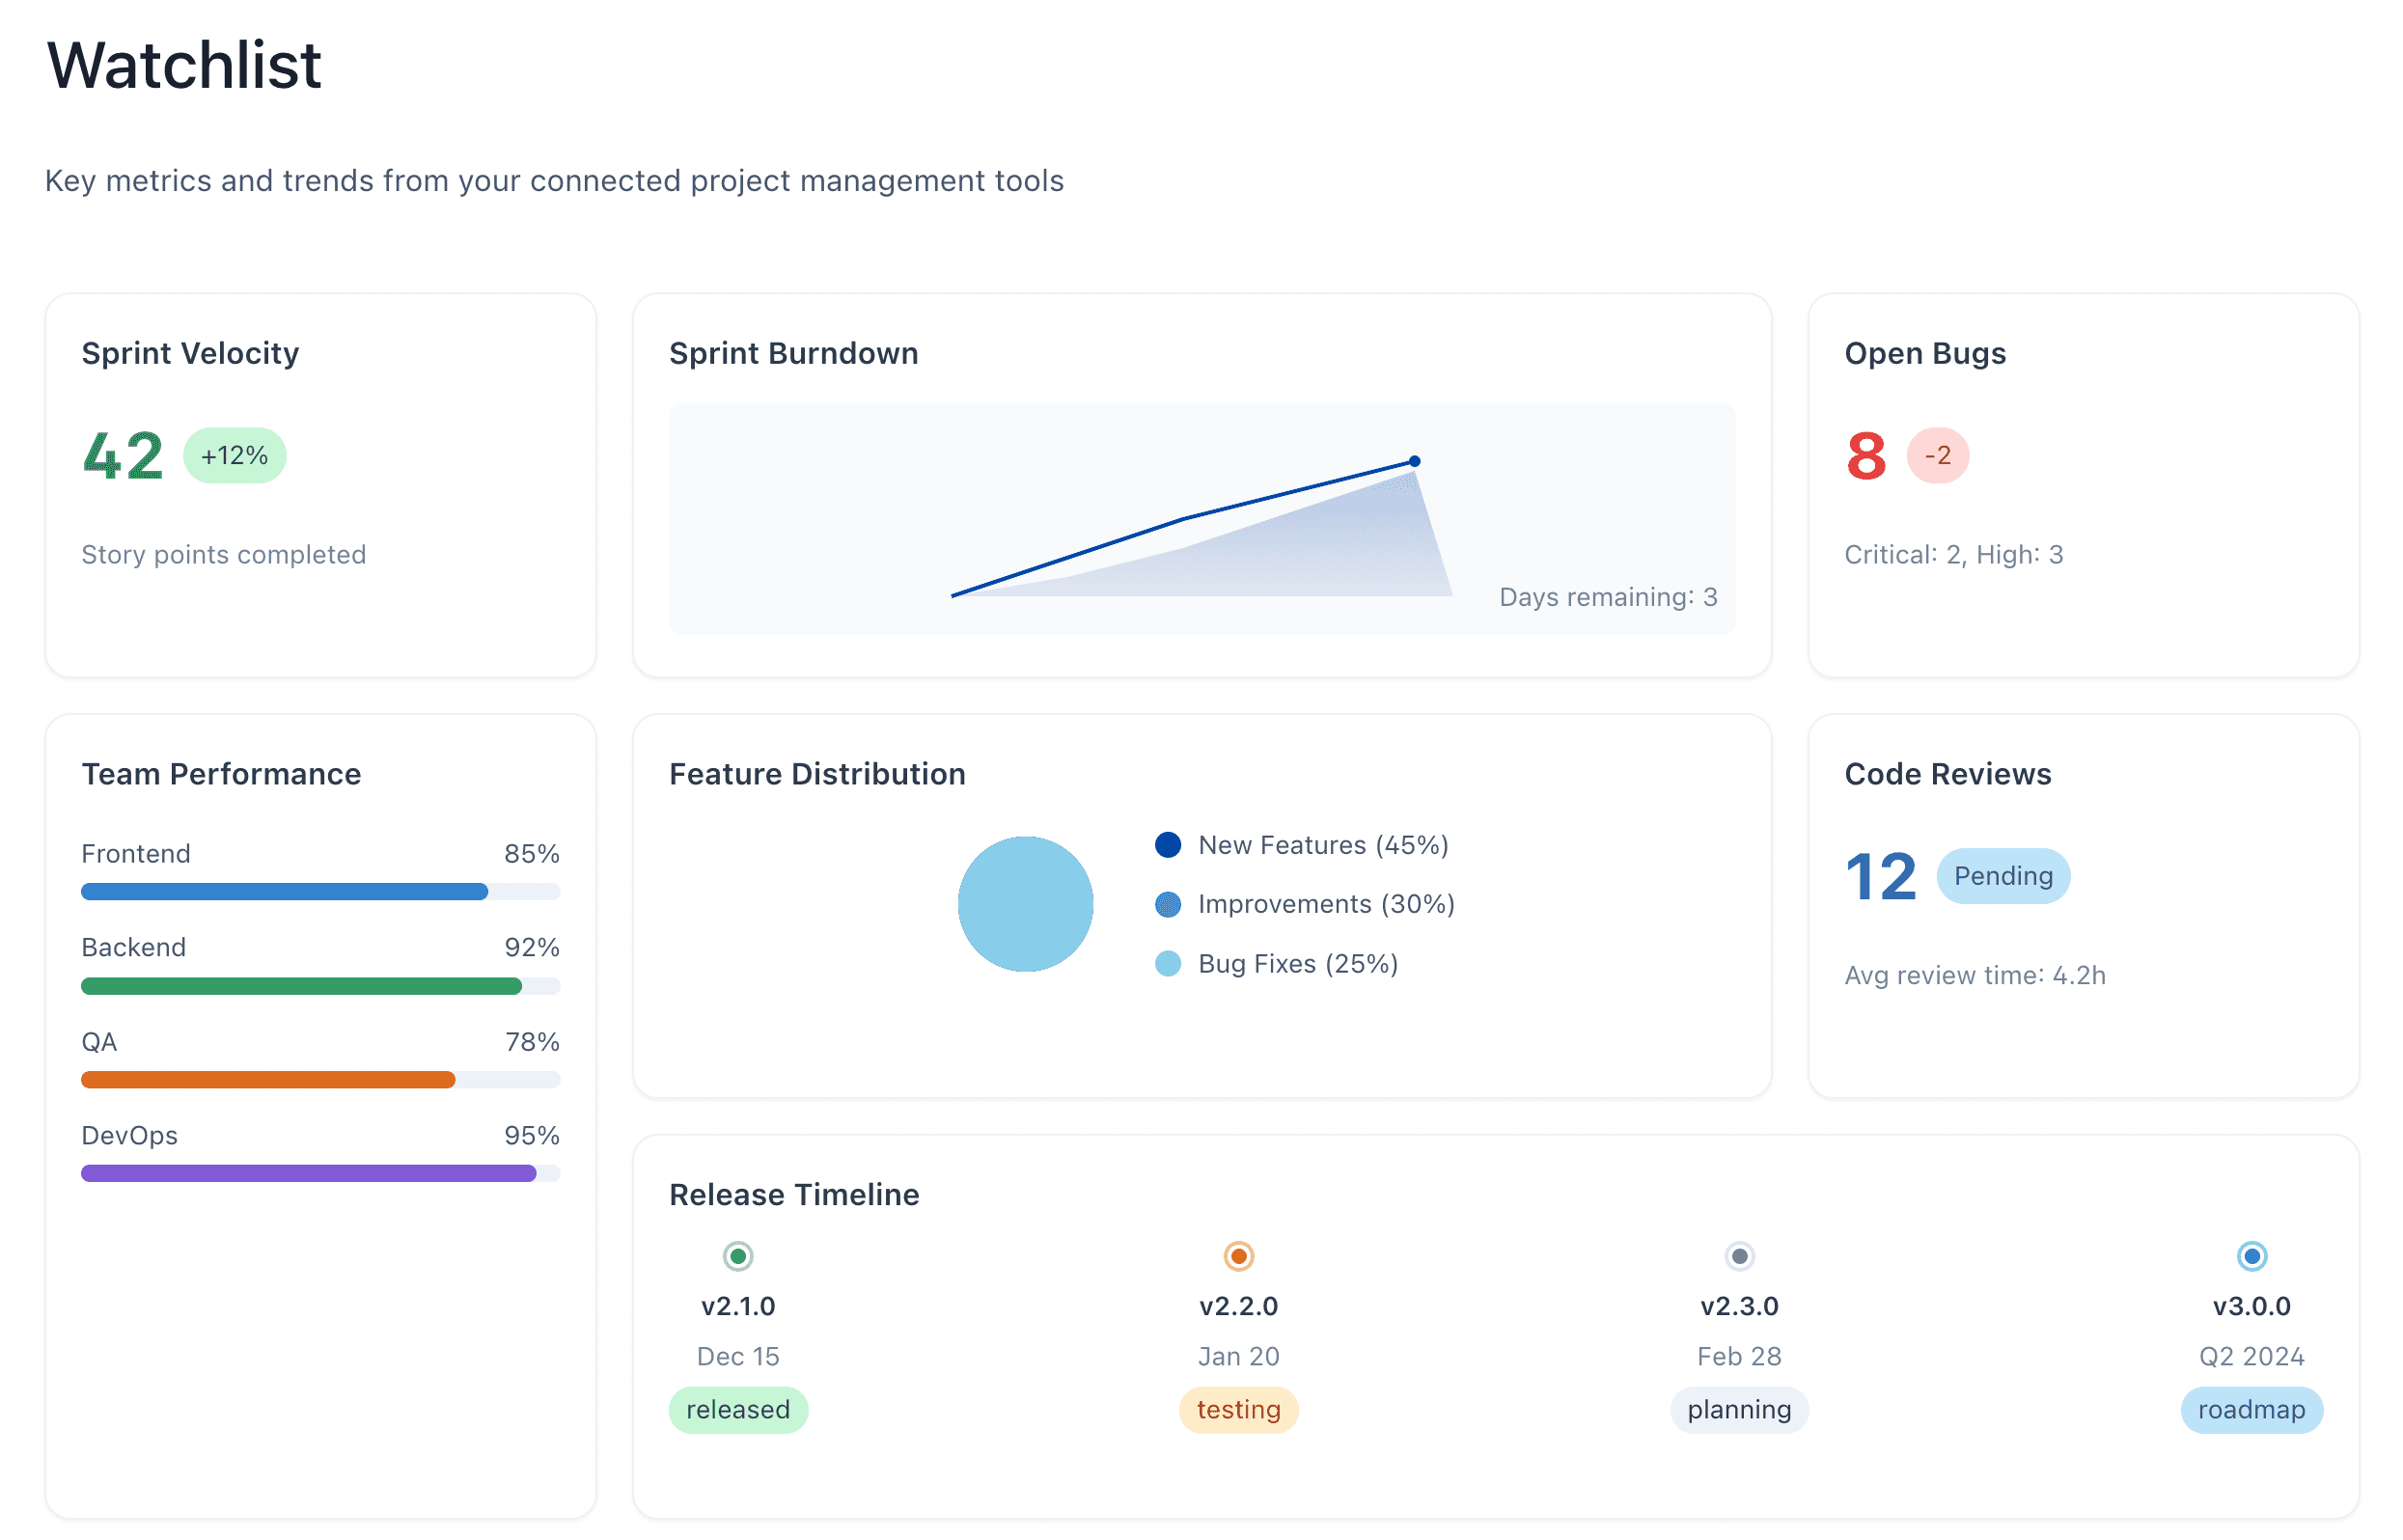Click the Improvements legend dot

click(x=1168, y=905)
